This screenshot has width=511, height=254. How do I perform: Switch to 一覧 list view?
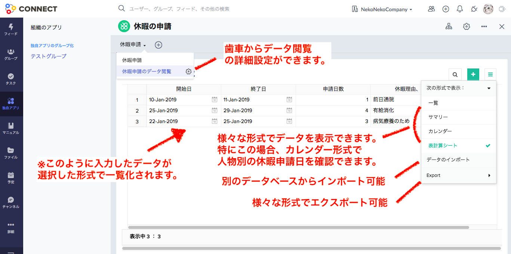(x=458, y=103)
